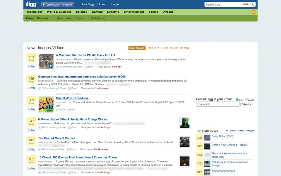Screen dimensions: 281x176
Task: Focus the Search Digg input field
Action: [x=223, y=4]
